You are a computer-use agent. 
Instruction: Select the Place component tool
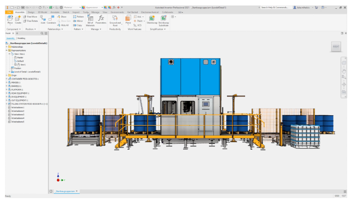pyautogui.click(x=10, y=19)
